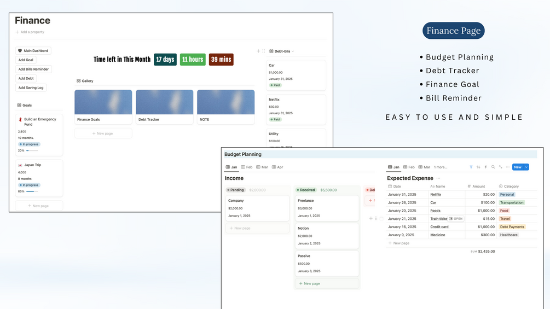This screenshot has height=309, width=550.
Task: Select Jan tab in Income board
Action: pyautogui.click(x=231, y=167)
